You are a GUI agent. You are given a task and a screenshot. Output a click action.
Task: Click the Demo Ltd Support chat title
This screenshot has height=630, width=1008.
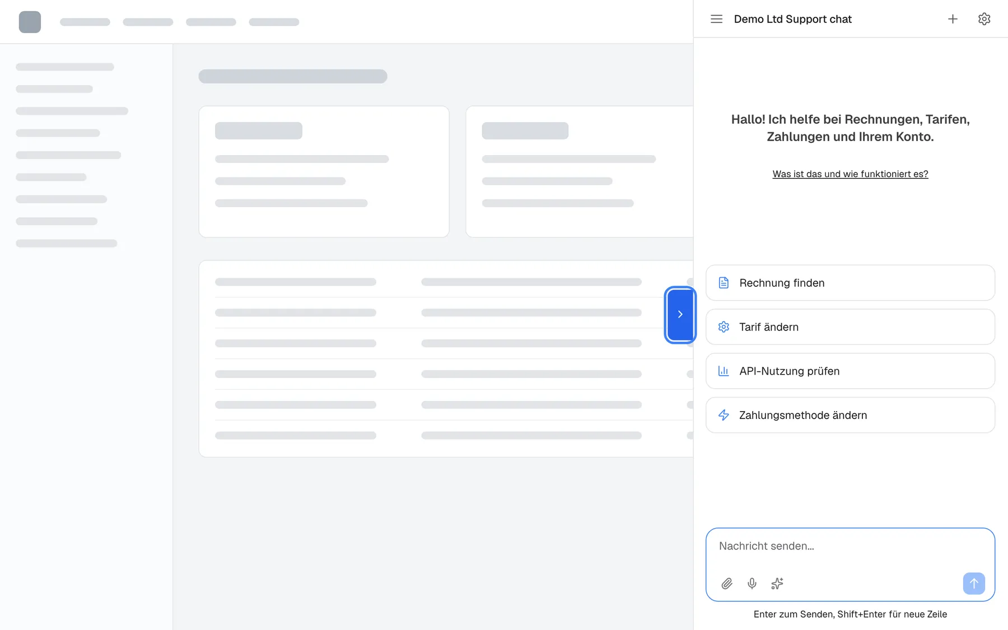(792, 19)
